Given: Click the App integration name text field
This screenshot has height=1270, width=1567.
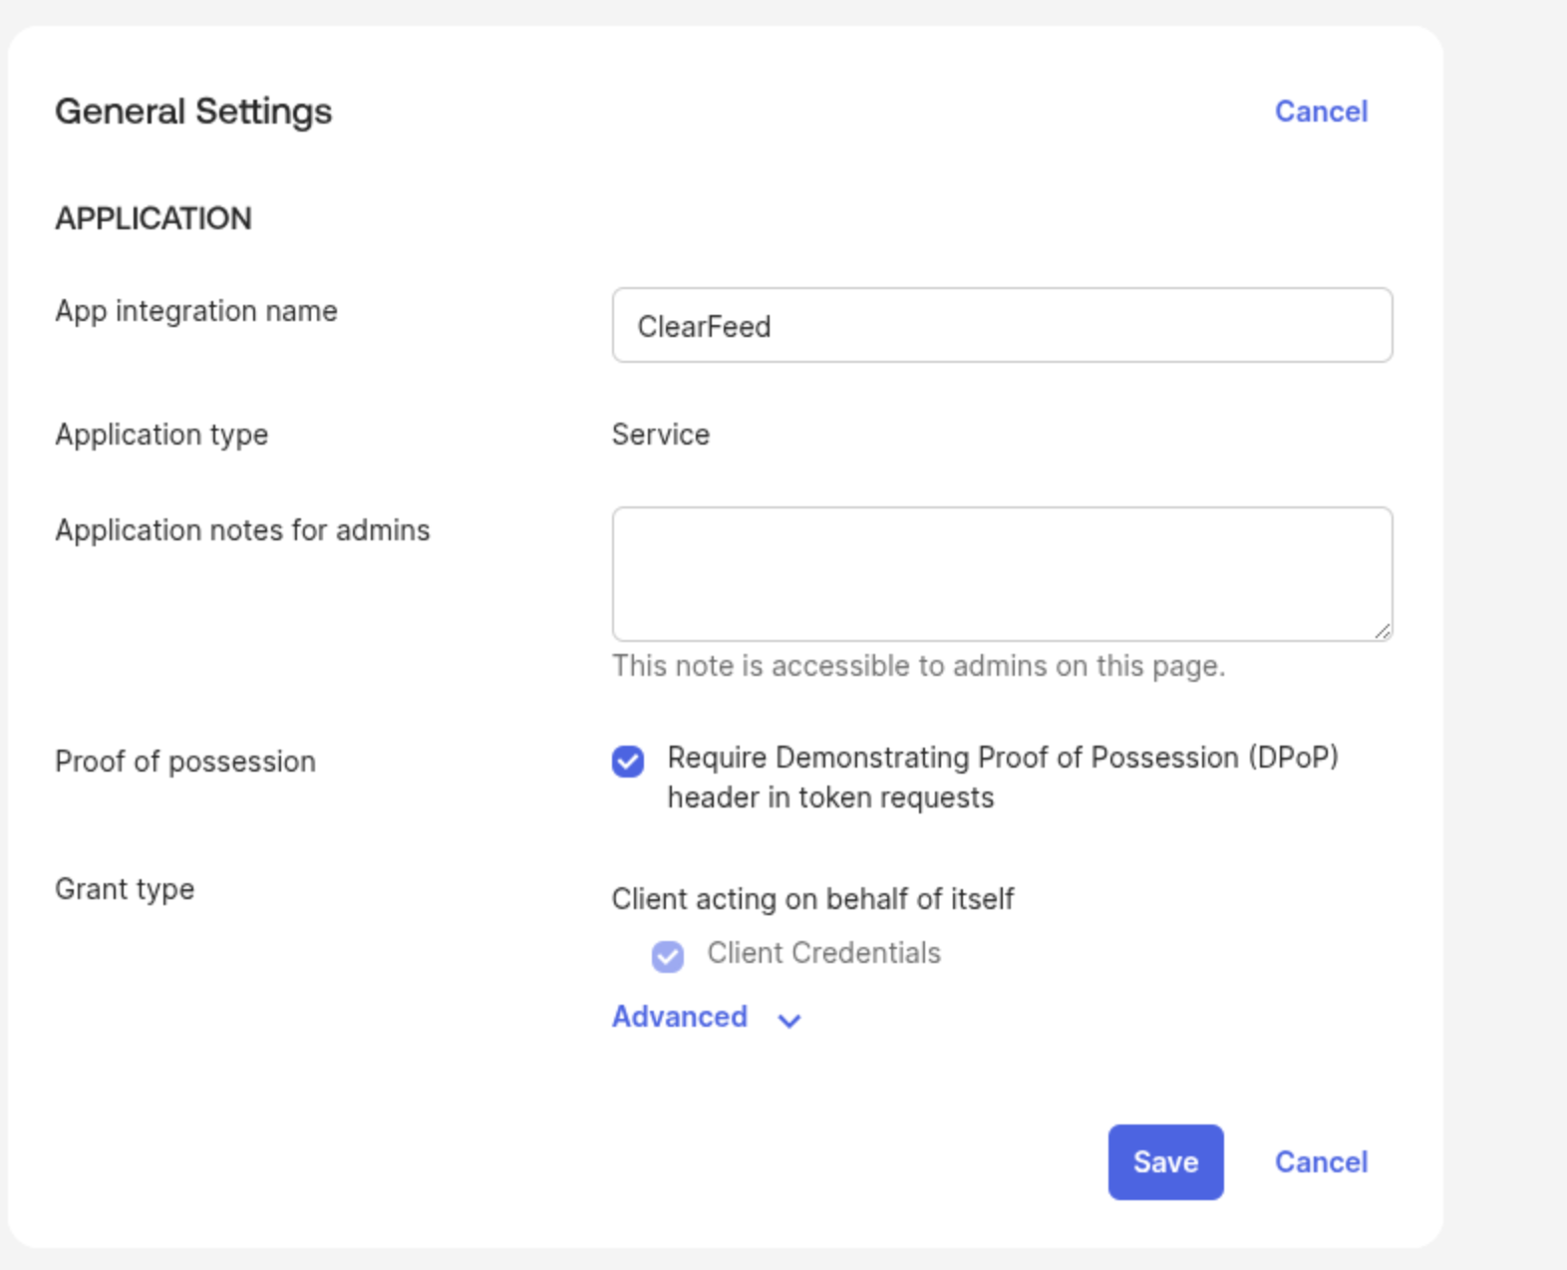Looking at the screenshot, I should coord(1001,326).
